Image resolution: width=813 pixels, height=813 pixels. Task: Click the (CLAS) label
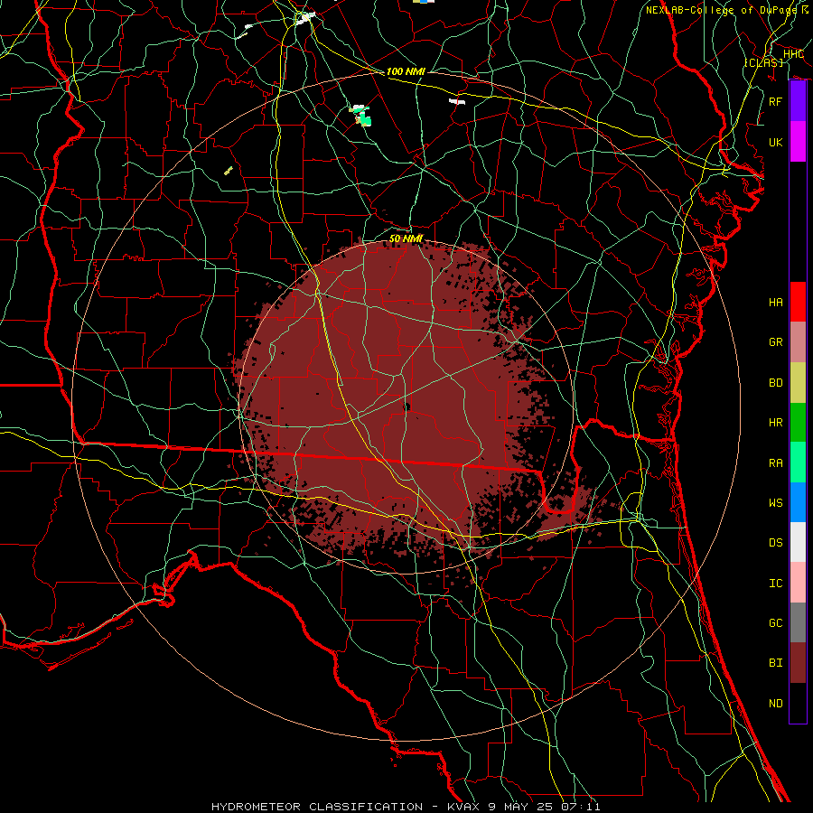click(763, 62)
